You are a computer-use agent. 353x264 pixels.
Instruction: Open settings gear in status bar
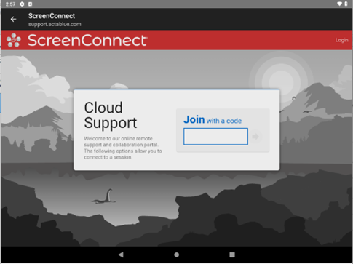pyautogui.click(x=22, y=4)
